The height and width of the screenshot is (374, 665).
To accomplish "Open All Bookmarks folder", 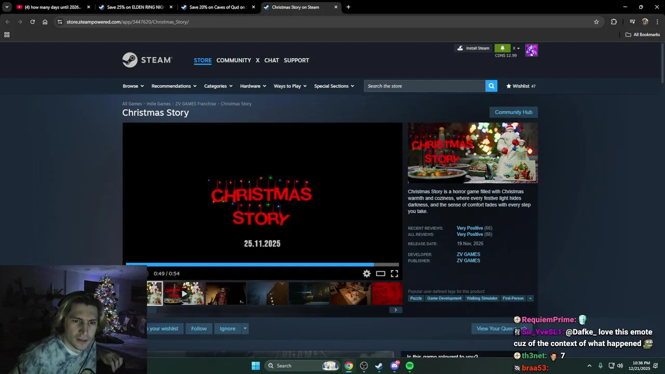I will coord(643,35).
